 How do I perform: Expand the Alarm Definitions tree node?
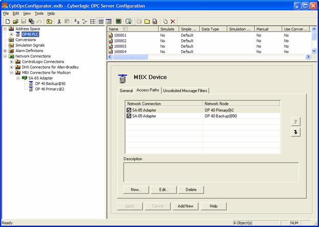click(x=5, y=51)
